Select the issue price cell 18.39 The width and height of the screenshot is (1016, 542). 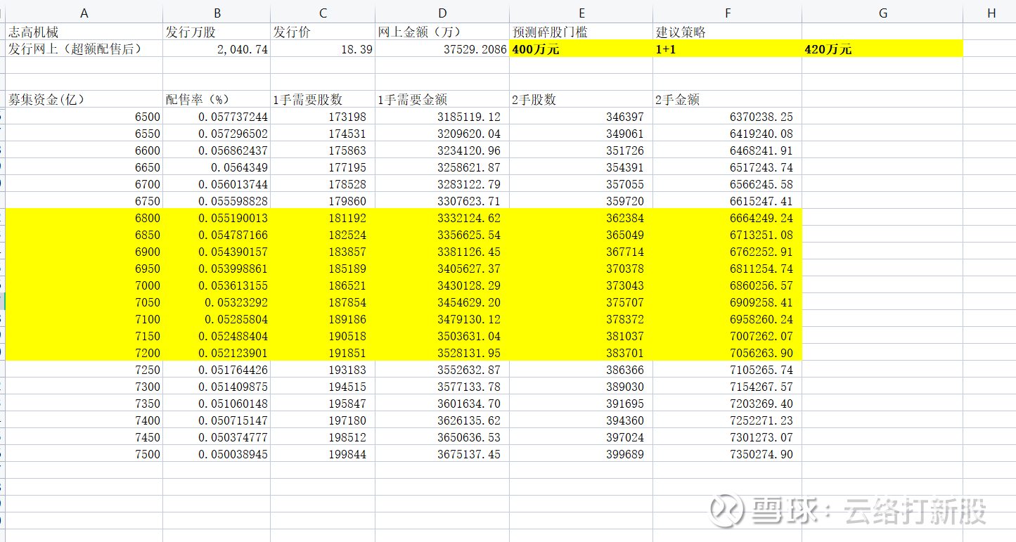(323, 49)
